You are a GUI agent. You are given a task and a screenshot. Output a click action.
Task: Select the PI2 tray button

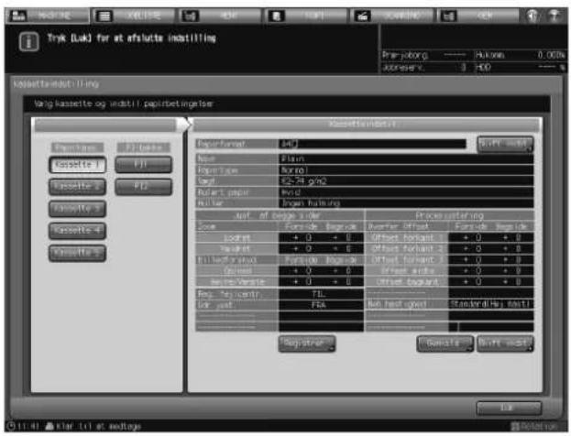click(143, 187)
